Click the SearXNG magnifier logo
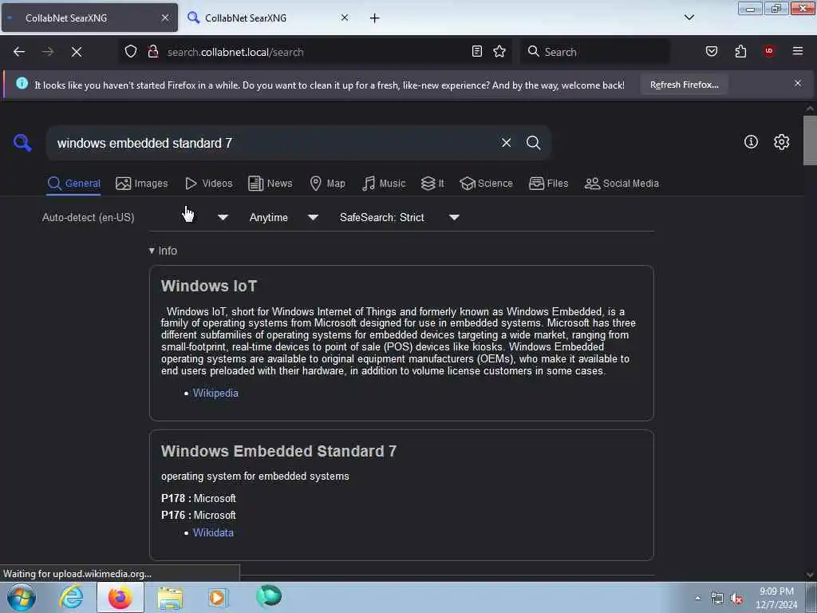 coord(22,142)
